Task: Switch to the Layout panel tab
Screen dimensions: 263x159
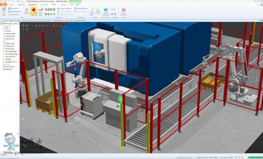Action: [x=5, y=21]
